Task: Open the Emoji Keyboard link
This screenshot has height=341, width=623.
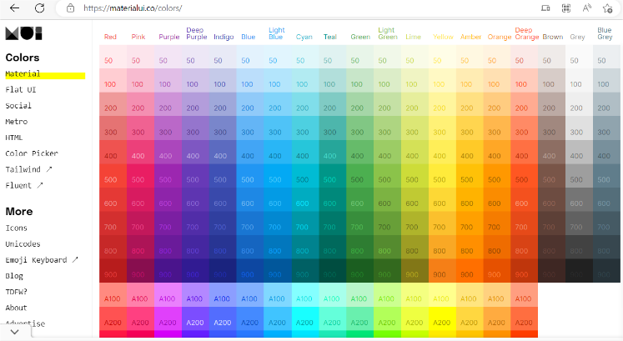Action: [x=42, y=259]
